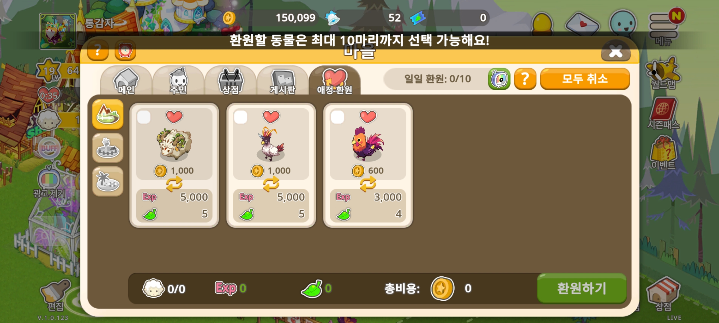Open help question mark beside 모두 취소
The width and height of the screenshot is (719, 323).
pyautogui.click(x=525, y=79)
